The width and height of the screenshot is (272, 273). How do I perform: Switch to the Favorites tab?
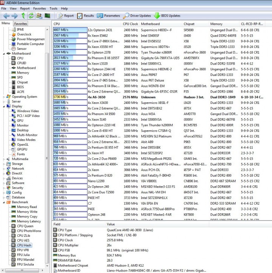point(20,23)
